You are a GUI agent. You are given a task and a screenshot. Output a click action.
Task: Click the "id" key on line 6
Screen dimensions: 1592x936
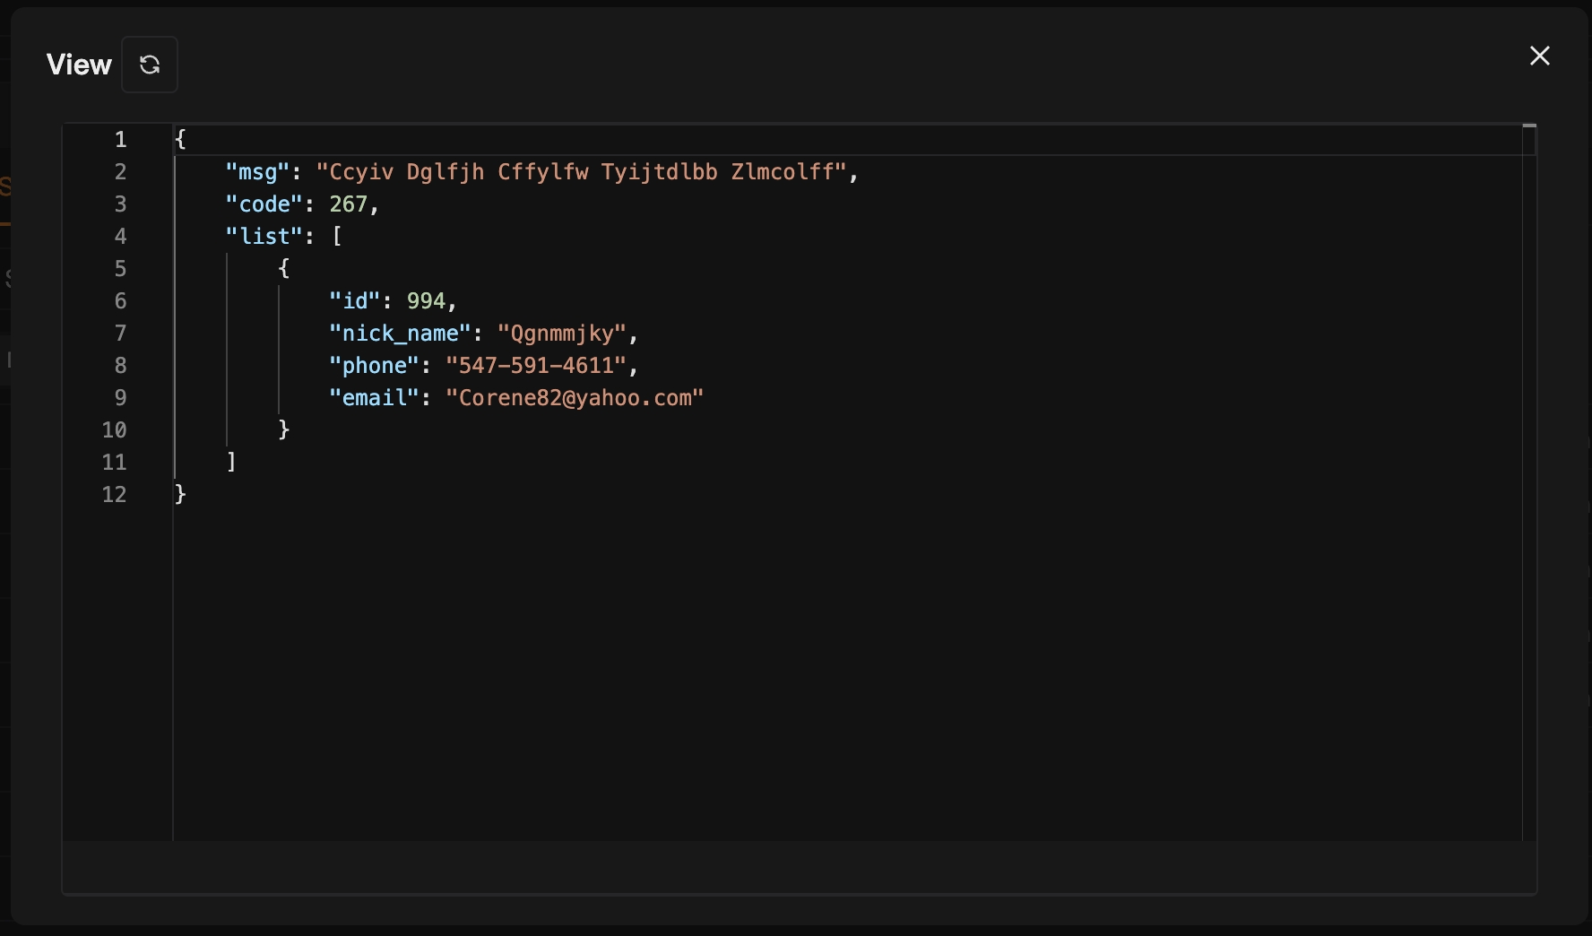click(355, 301)
